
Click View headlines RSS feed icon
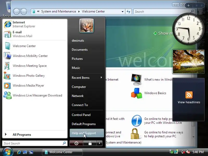[189, 95]
